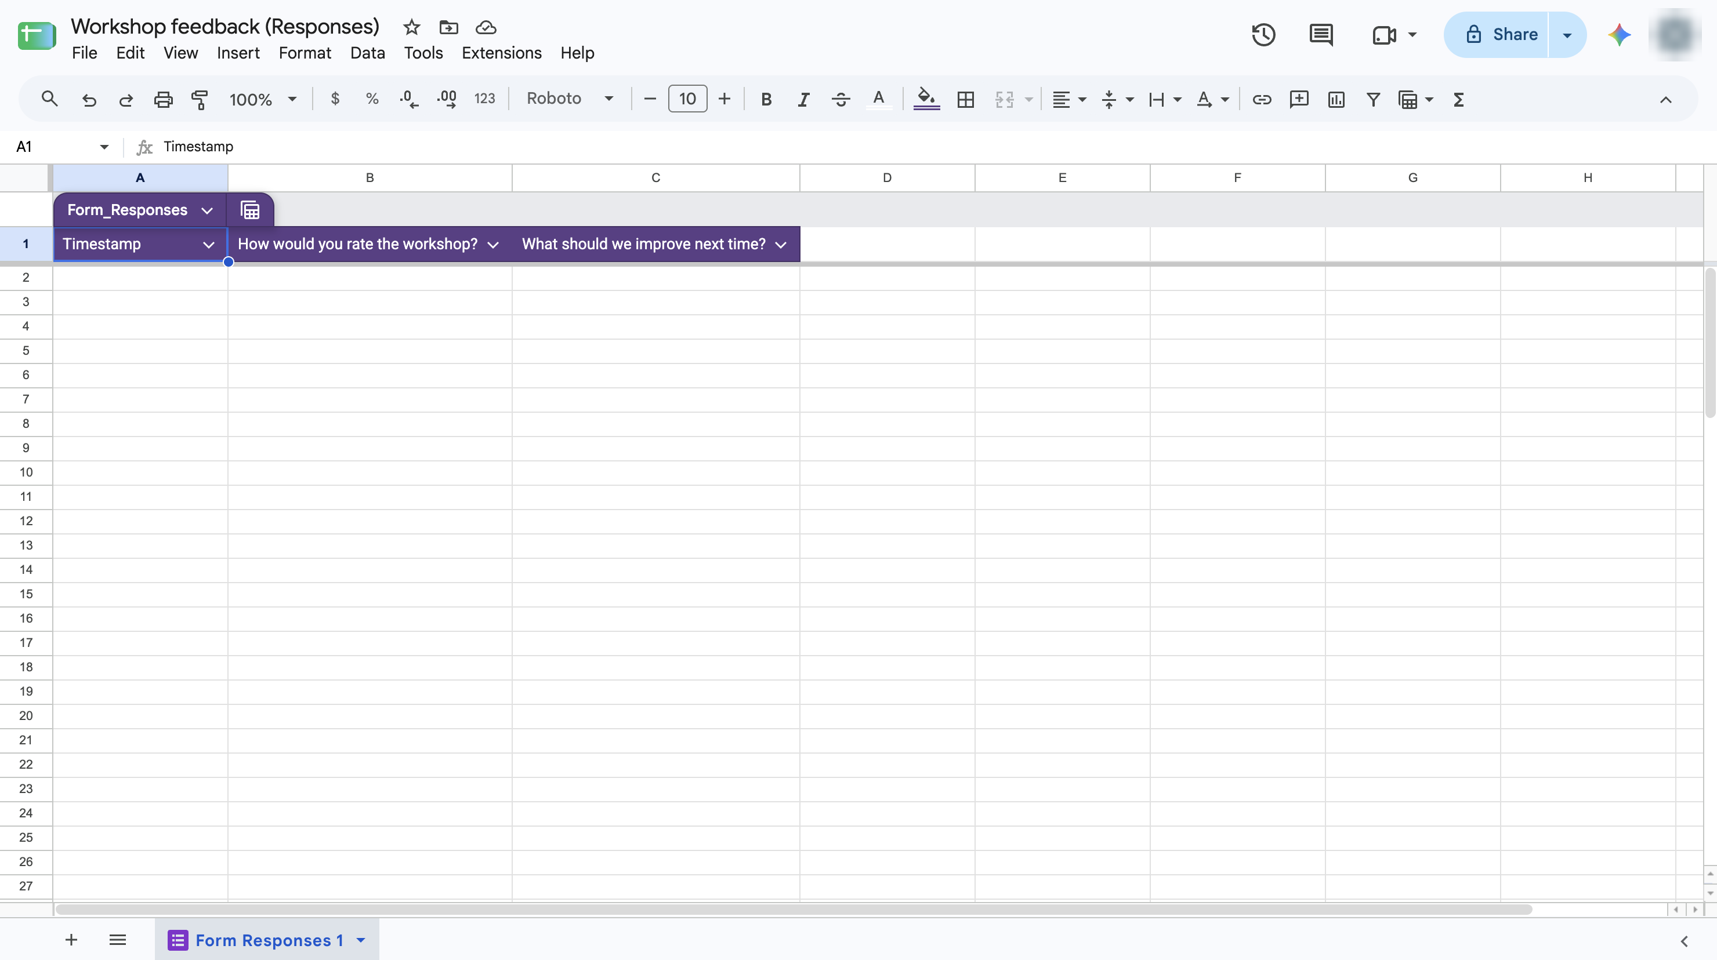The image size is (1717, 960).
Task: Add a new sheet with plus button
Action: pyautogui.click(x=71, y=940)
